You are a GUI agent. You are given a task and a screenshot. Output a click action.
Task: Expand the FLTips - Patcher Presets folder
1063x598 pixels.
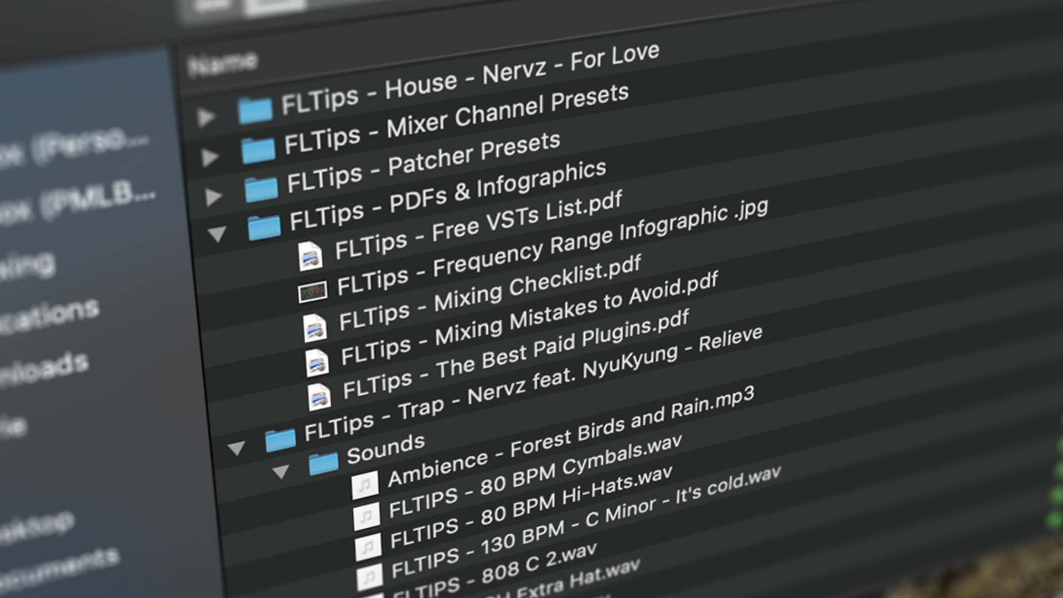coord(213,197)
